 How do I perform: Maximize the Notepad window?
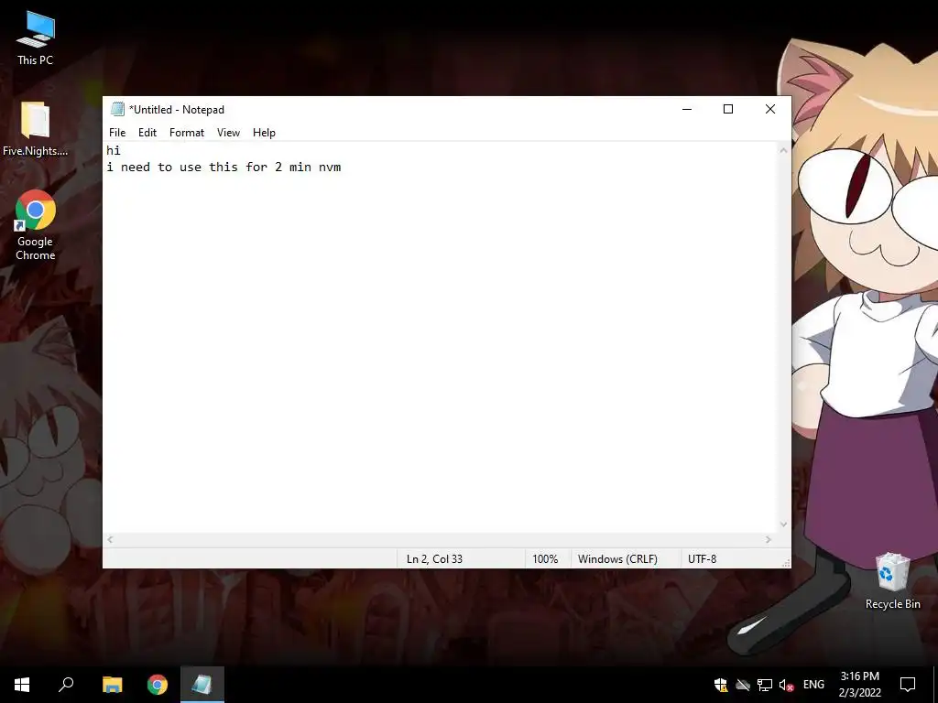click(728, 109)
